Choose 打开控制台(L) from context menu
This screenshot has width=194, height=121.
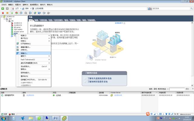34,44
